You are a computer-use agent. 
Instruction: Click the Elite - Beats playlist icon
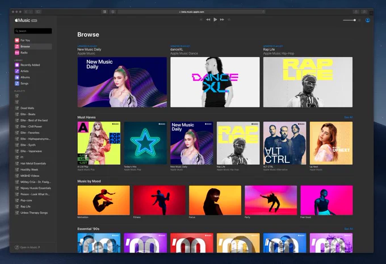point(17,114)
